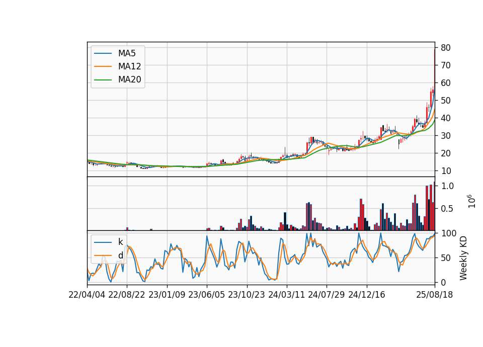
Task: Click the 23/06/05 date label
Action: (206, 295)
